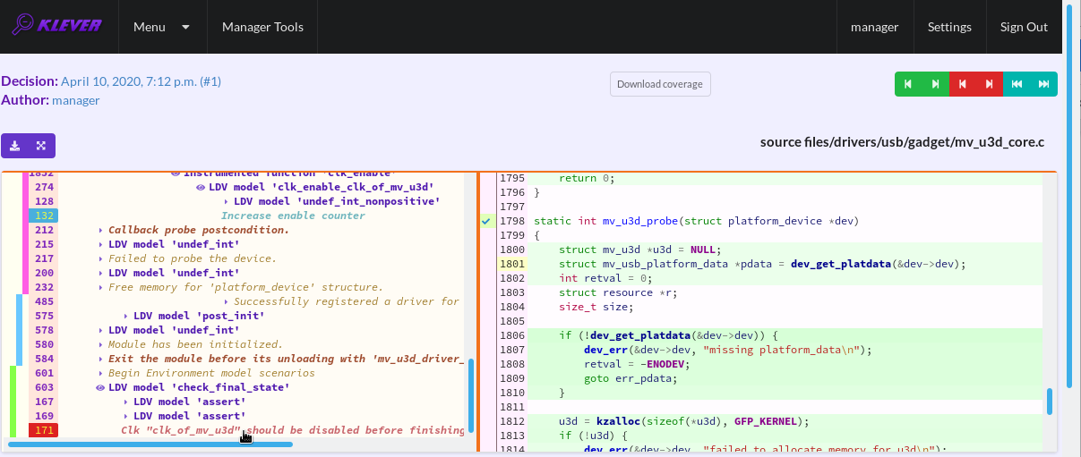Open Settings in top navigation
1081x457 pixels.
[949, 27]
